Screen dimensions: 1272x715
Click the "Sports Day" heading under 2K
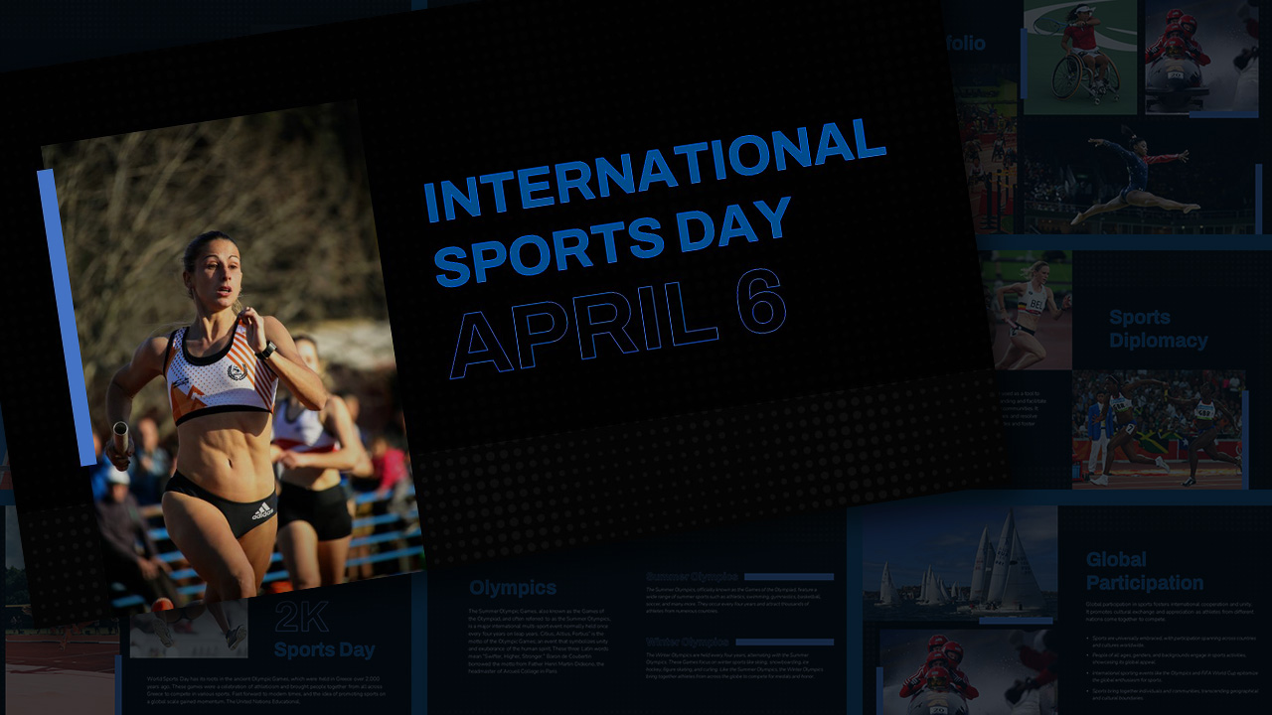pos(325,650)
